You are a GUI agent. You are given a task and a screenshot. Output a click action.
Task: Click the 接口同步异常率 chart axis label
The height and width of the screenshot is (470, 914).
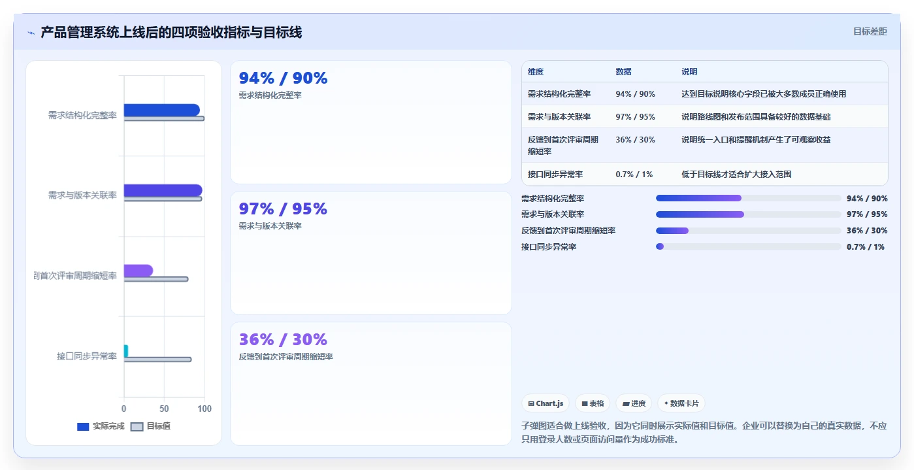click(87, 356)
